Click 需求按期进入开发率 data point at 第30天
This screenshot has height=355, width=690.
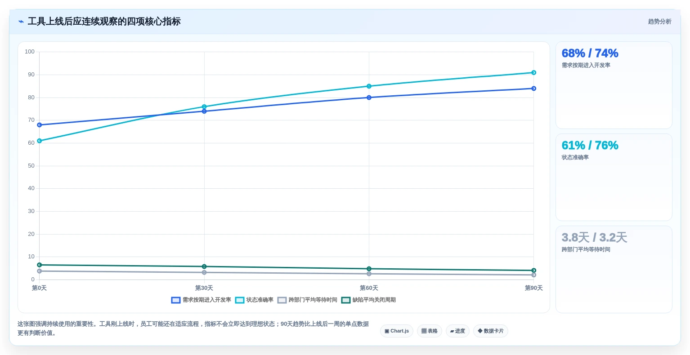click(x=204, y=111)
